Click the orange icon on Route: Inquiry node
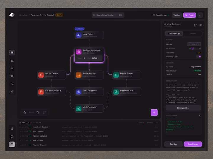This screenshot has height=159, width=213. (79, 75)
